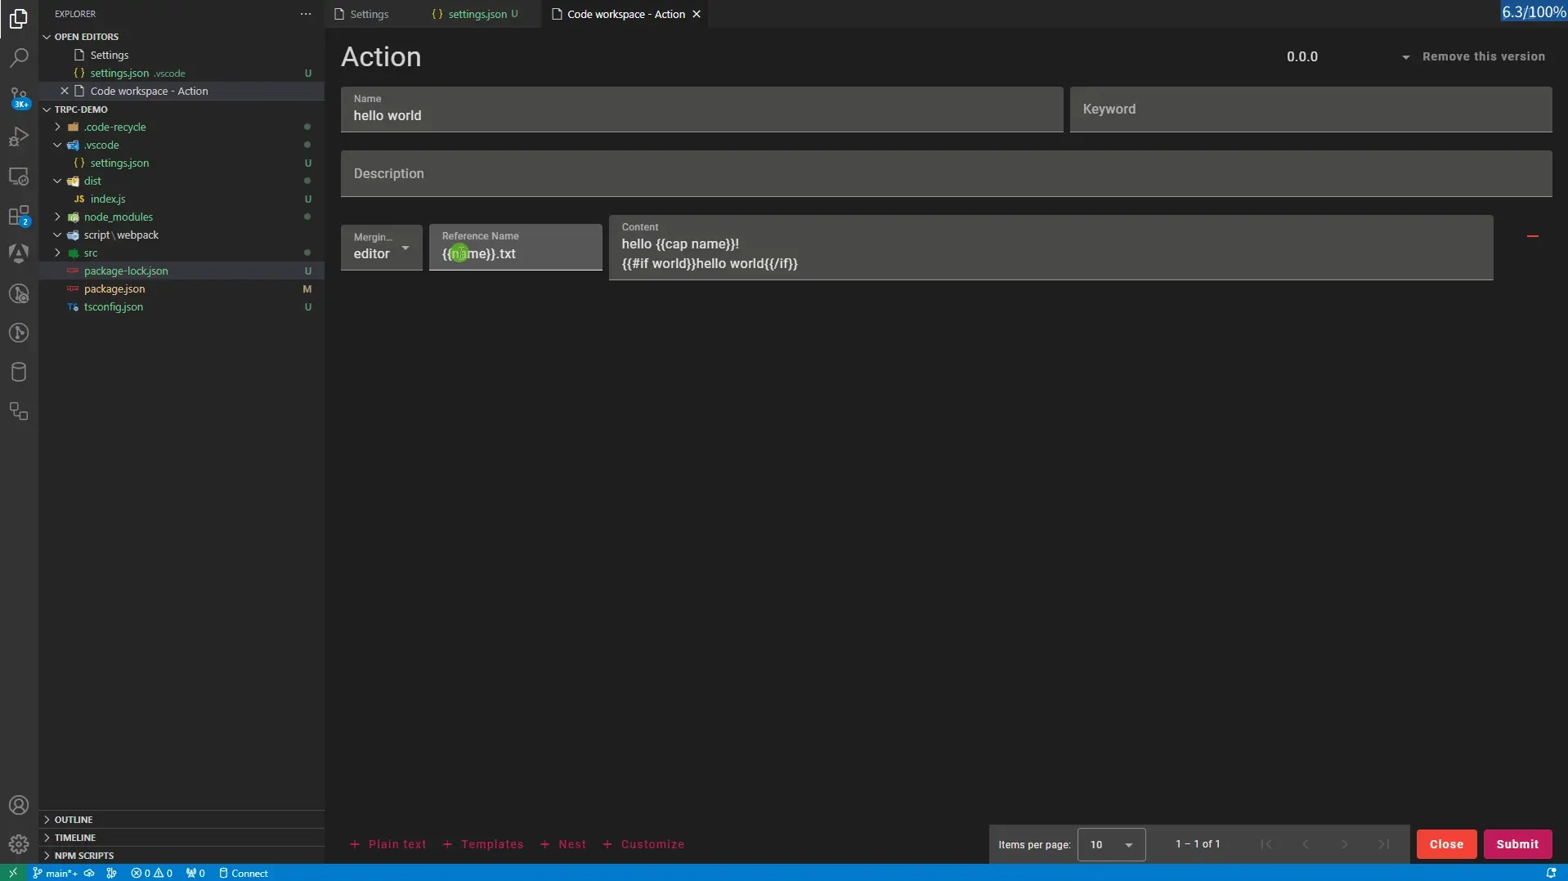Add a Nest entry
This screenshot has width=1568, height=881.
[563, 844]
